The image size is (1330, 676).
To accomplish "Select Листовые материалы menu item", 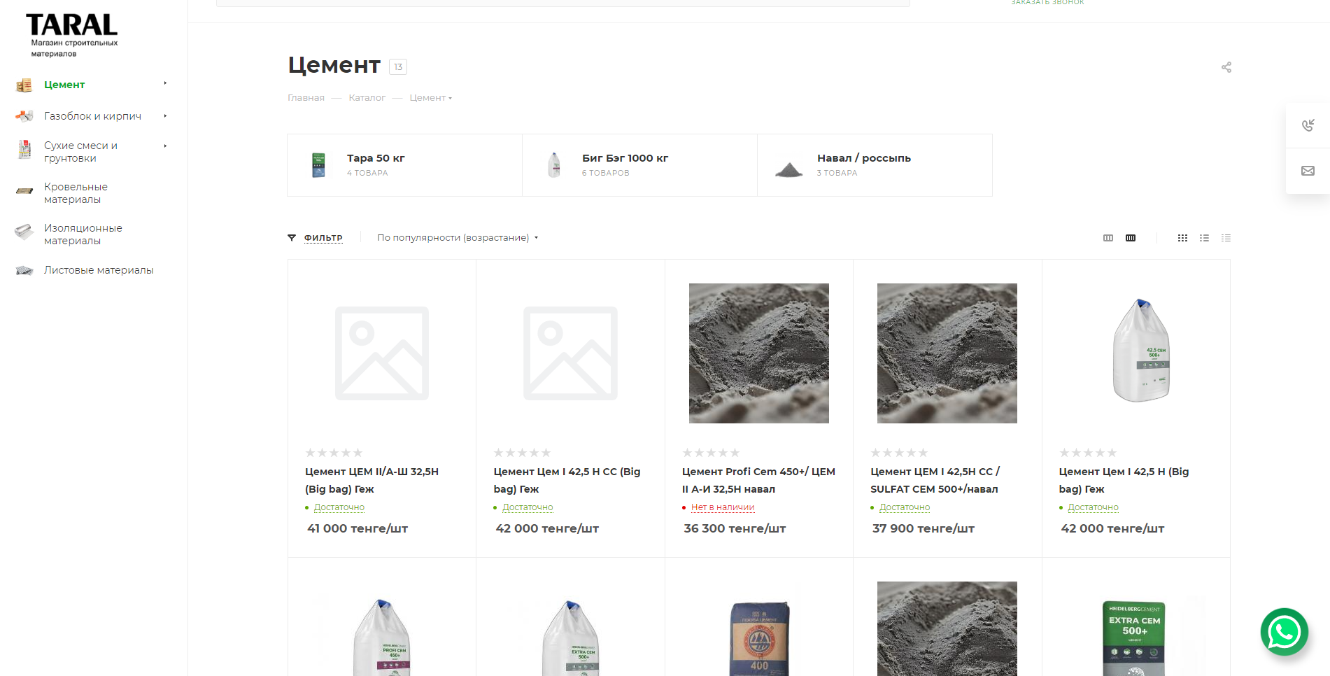I will 99,270.
